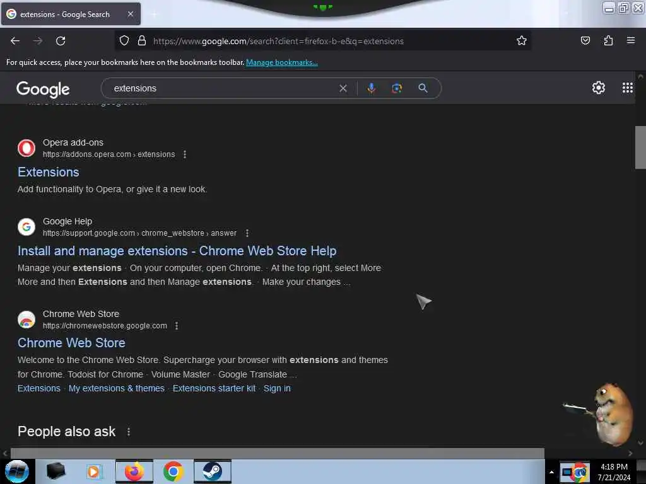Click the Chrome Web Store favicon

click(x=26, y=320)
